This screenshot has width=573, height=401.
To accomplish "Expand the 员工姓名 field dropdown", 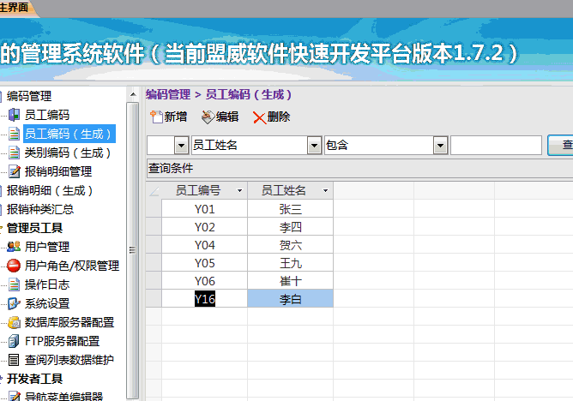I will [314, 146].
